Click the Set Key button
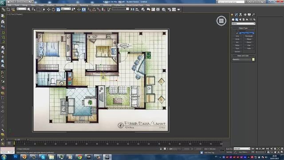The width and height of the screenshot is (284, 160). (229, 152)
